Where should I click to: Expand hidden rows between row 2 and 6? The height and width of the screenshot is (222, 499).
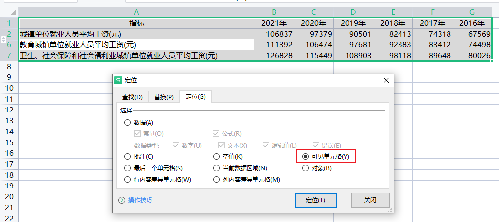[x=4, y=39]
